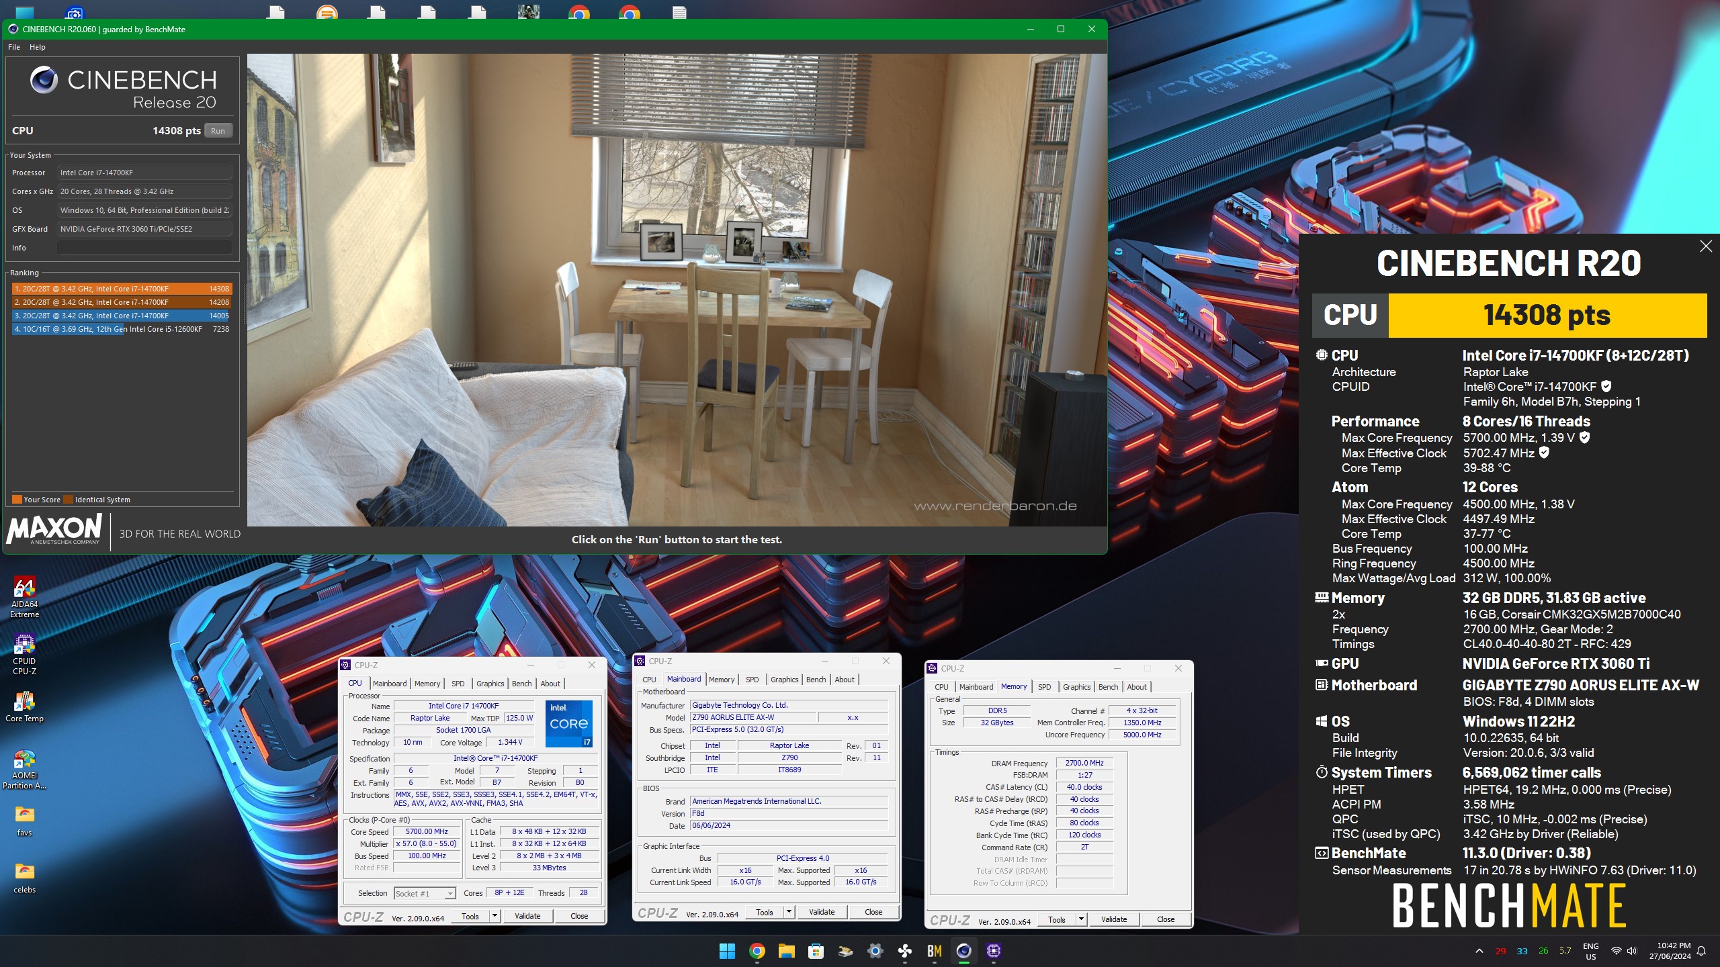This screenshot has width=1720, height=967.
Task: Click the Intel Core i7 logo in CPU-Z
Action: (x=568, y=723)
